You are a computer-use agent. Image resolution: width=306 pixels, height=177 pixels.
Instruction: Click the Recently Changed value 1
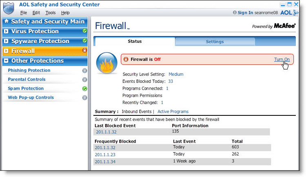point(162,102)
